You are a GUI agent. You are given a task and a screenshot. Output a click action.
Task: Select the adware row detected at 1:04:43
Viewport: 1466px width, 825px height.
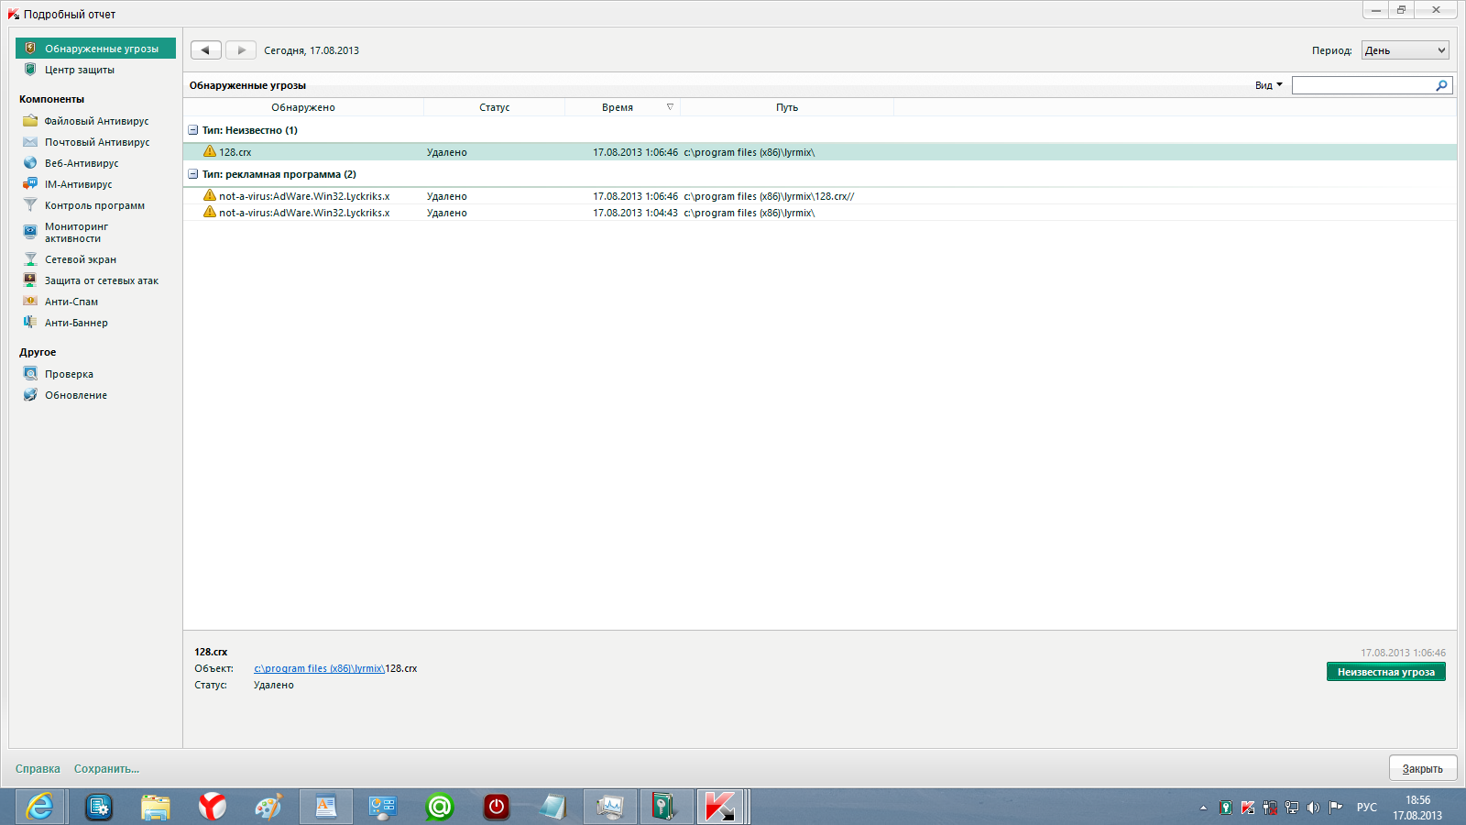click(x=820, y=213)
